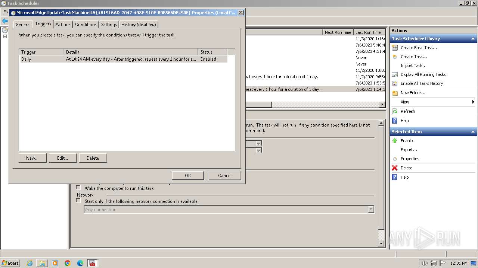Open the Any connection dropdown
This screenshot has height=268, width=478.
pos(371,210)
